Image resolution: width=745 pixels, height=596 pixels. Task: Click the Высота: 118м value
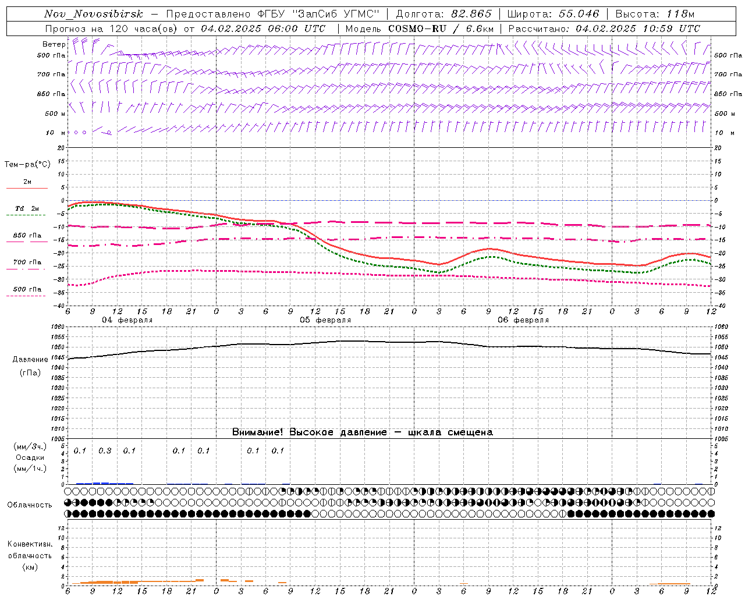pyautogui.click(x=655, y=14)
